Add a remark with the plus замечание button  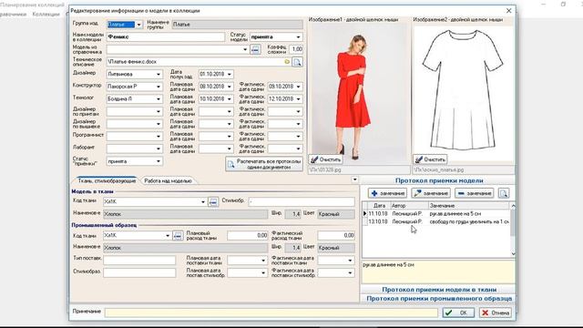click(387, 193)
